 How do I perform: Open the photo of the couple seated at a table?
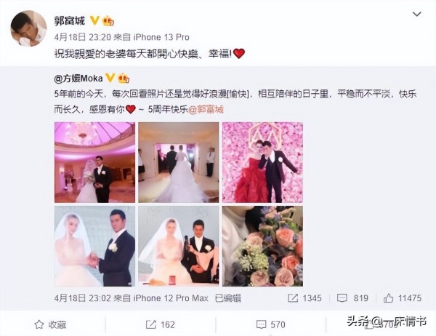[x=179, y=246]
